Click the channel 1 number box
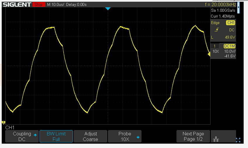Viewport: 248px width, 148px height. 215,46
